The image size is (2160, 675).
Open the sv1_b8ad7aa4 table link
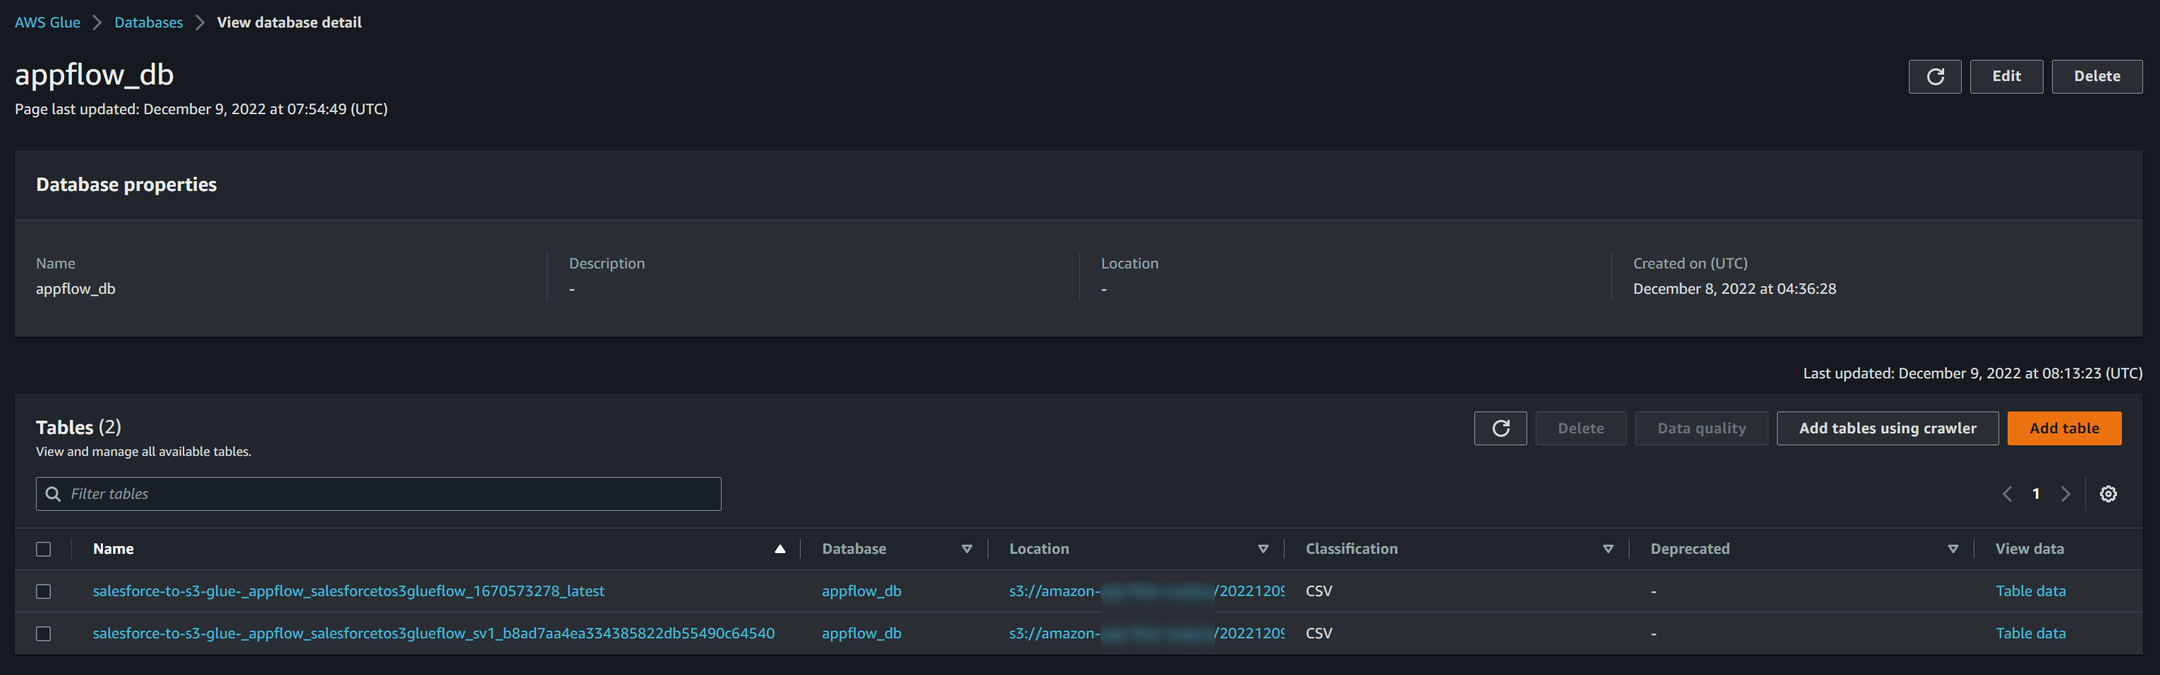click(434, 634)
